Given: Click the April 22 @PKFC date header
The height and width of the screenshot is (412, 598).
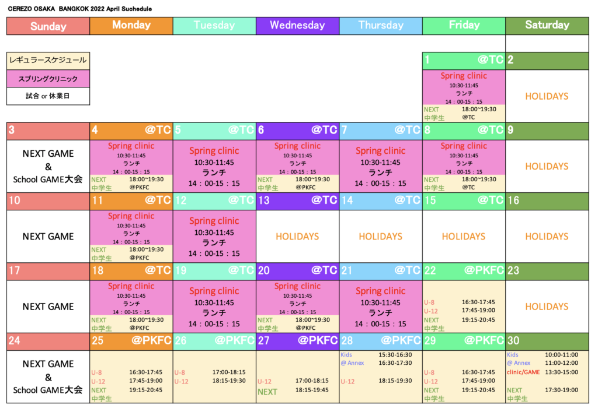Looking at the screenshot, I should click(464, 271).
